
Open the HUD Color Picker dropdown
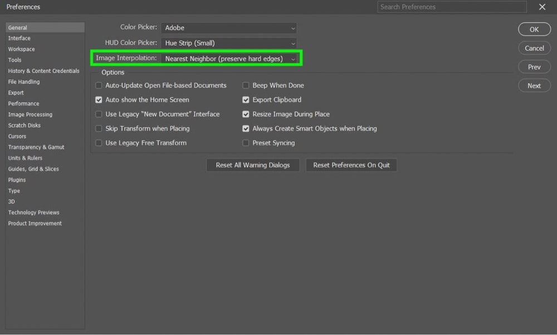point(228,43)
